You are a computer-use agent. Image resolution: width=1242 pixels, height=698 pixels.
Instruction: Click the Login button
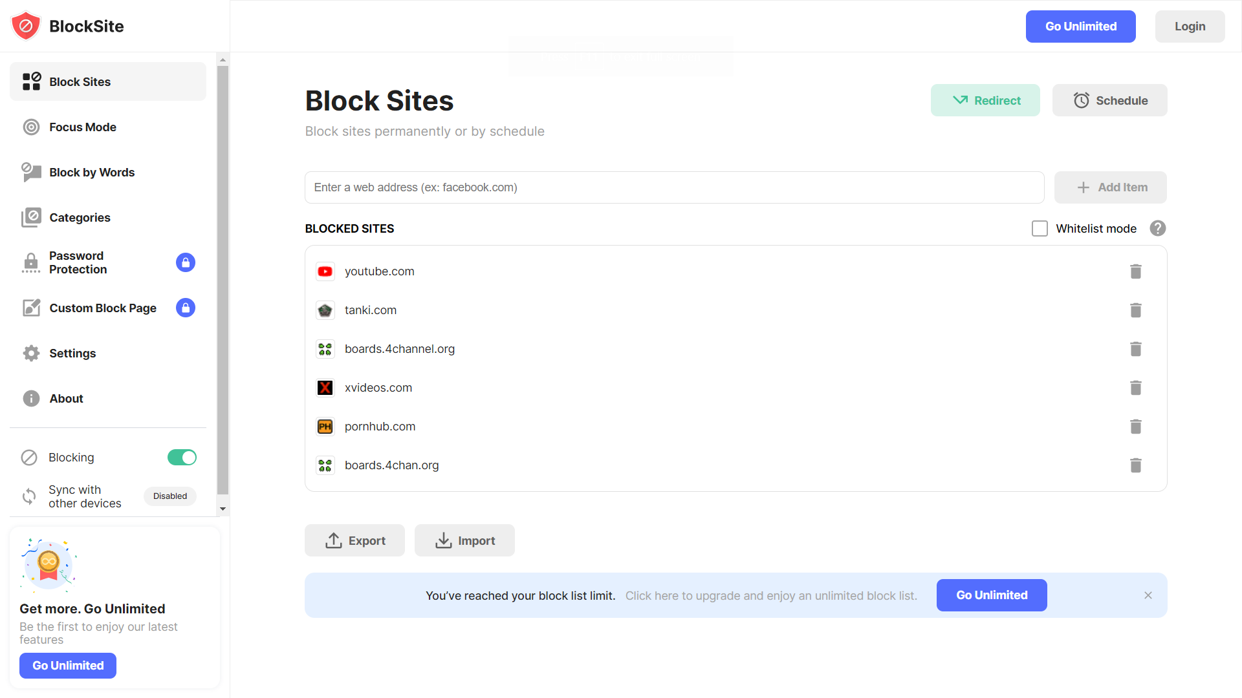tap(1190, 26)
